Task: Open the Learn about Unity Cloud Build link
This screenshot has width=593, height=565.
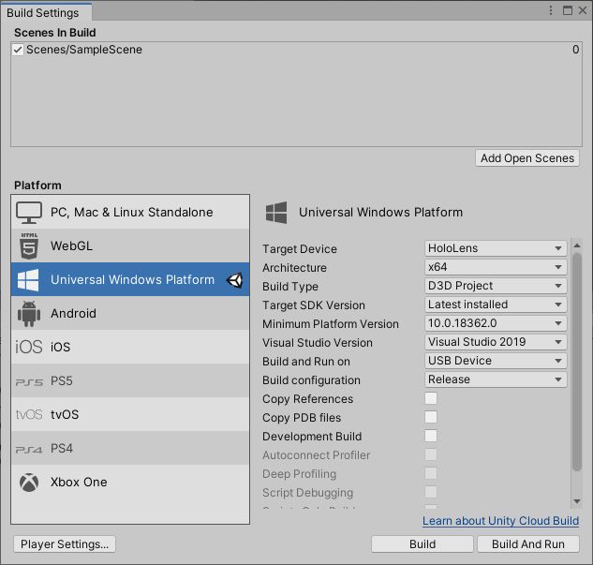Action: 500,521
